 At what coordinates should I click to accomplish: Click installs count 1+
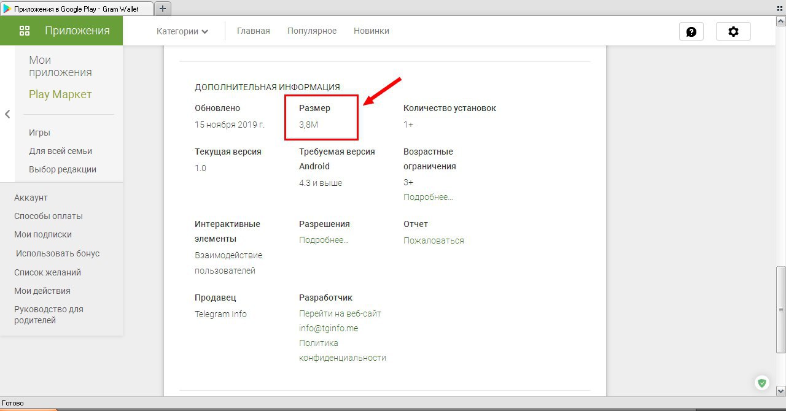click(408, 125)
